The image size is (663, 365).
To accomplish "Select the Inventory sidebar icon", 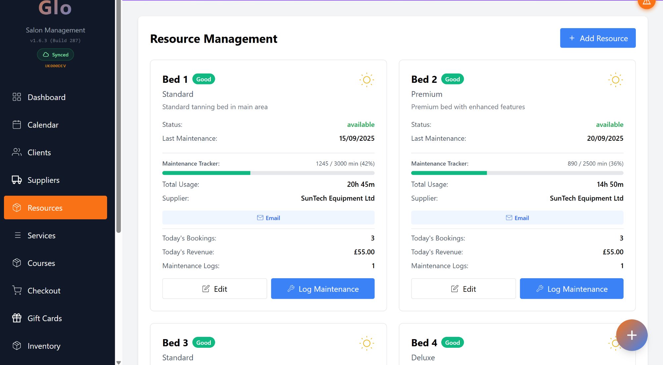I will point(17,346).
